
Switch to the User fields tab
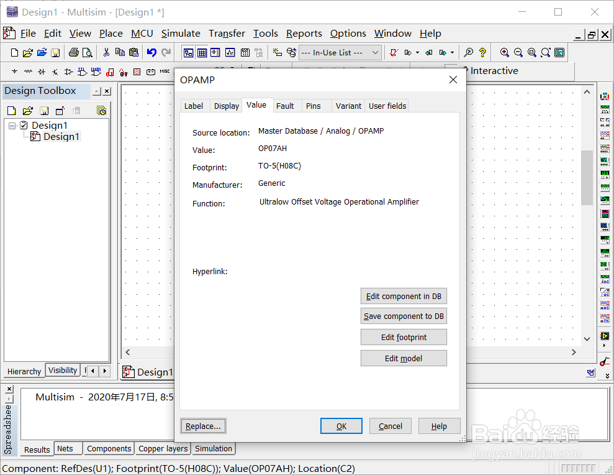387,106
